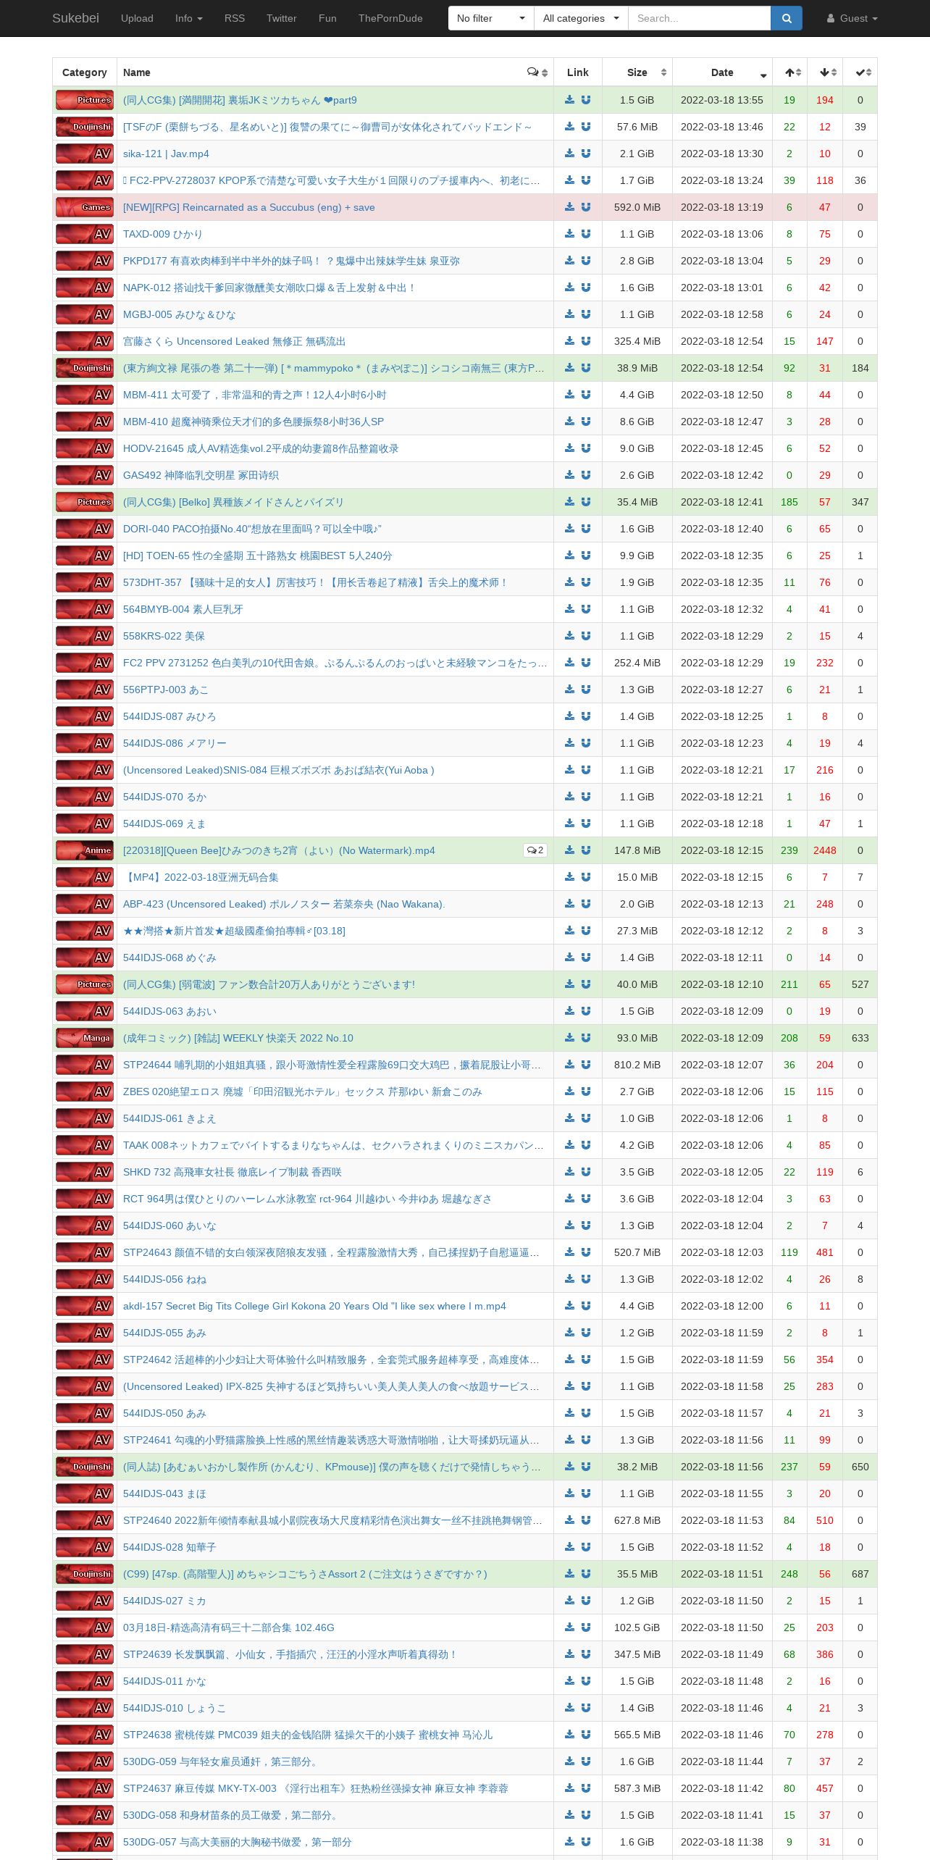The width and height of the screenshot is (930, 1860).
Task: Download torrent for GAS492 row
Action: [x=570, y=475]
